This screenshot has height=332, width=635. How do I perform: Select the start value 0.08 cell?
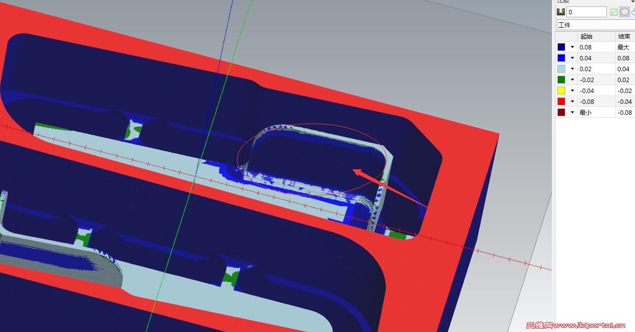(596, 47)
